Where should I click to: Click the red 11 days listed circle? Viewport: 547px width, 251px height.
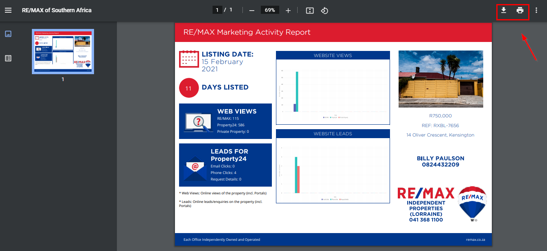189,88
